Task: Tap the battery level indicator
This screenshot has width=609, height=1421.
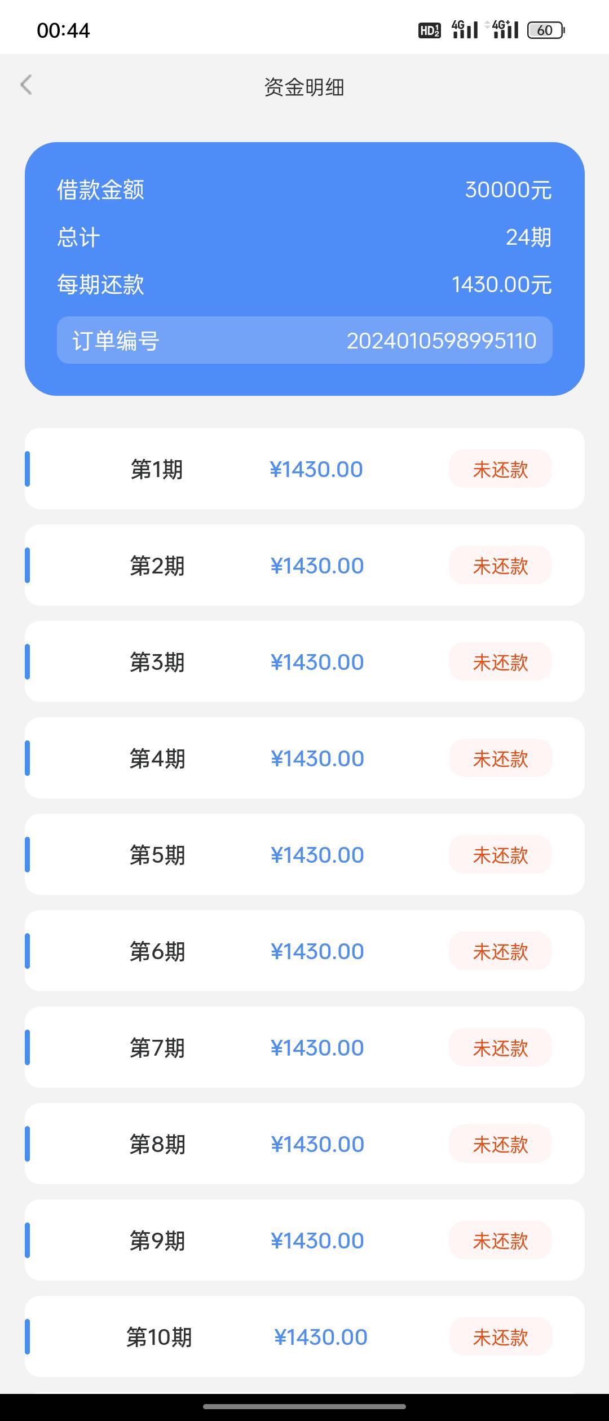Action: 545,30
